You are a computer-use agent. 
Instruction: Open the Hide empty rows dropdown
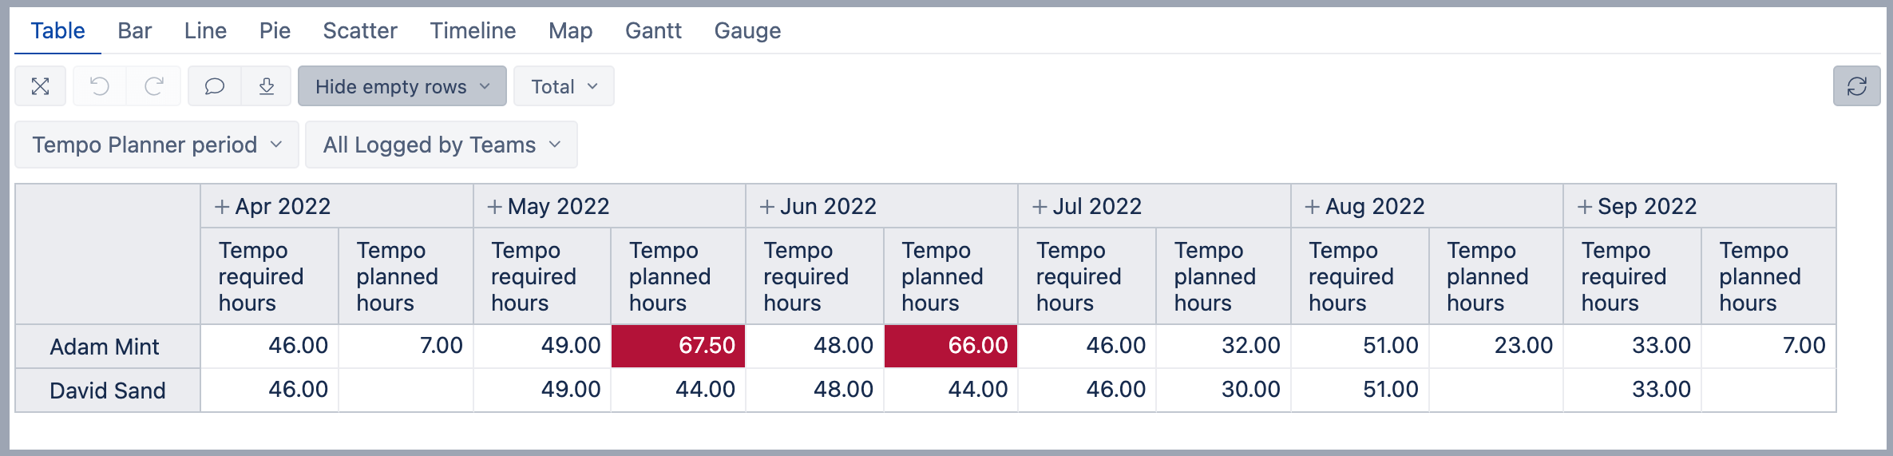pos(402,86)
